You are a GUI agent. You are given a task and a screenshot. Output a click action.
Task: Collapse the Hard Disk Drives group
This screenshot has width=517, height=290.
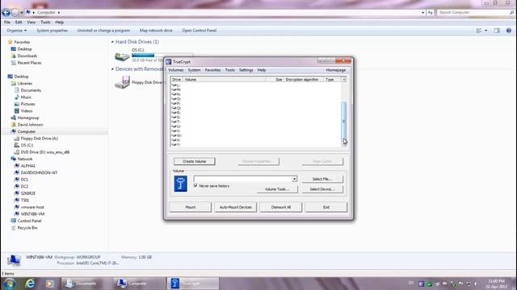[x=112, y=42]
